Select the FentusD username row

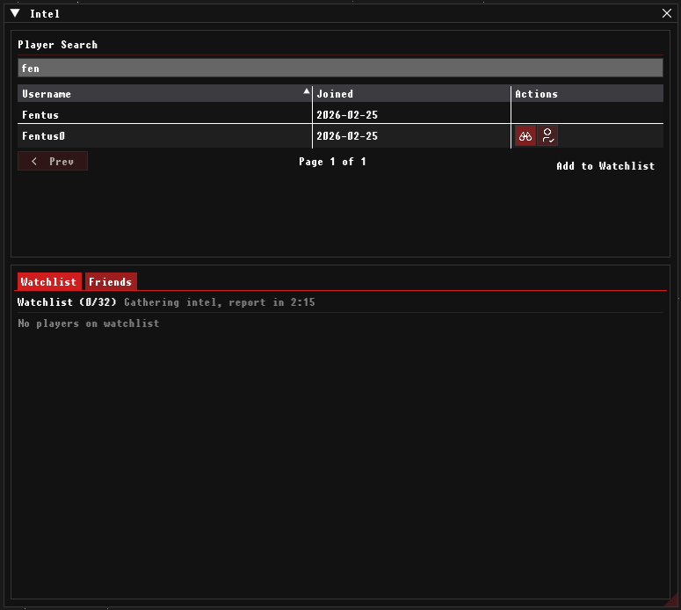pyautogui.click(x=340, y=136)
